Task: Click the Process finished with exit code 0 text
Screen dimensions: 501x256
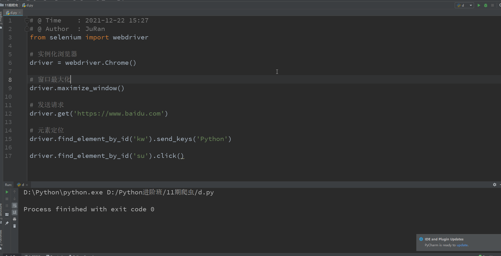Action: 89,209
